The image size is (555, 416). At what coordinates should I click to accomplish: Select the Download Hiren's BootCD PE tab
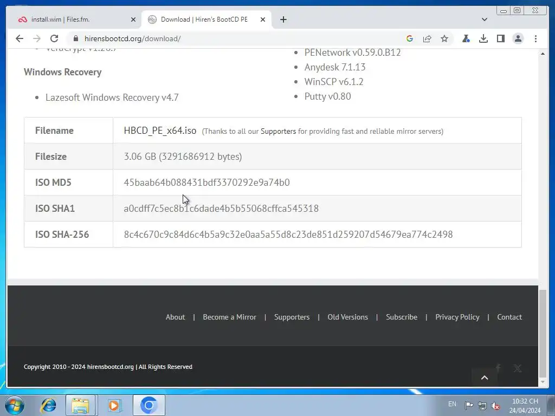click(x=206, y=19)
